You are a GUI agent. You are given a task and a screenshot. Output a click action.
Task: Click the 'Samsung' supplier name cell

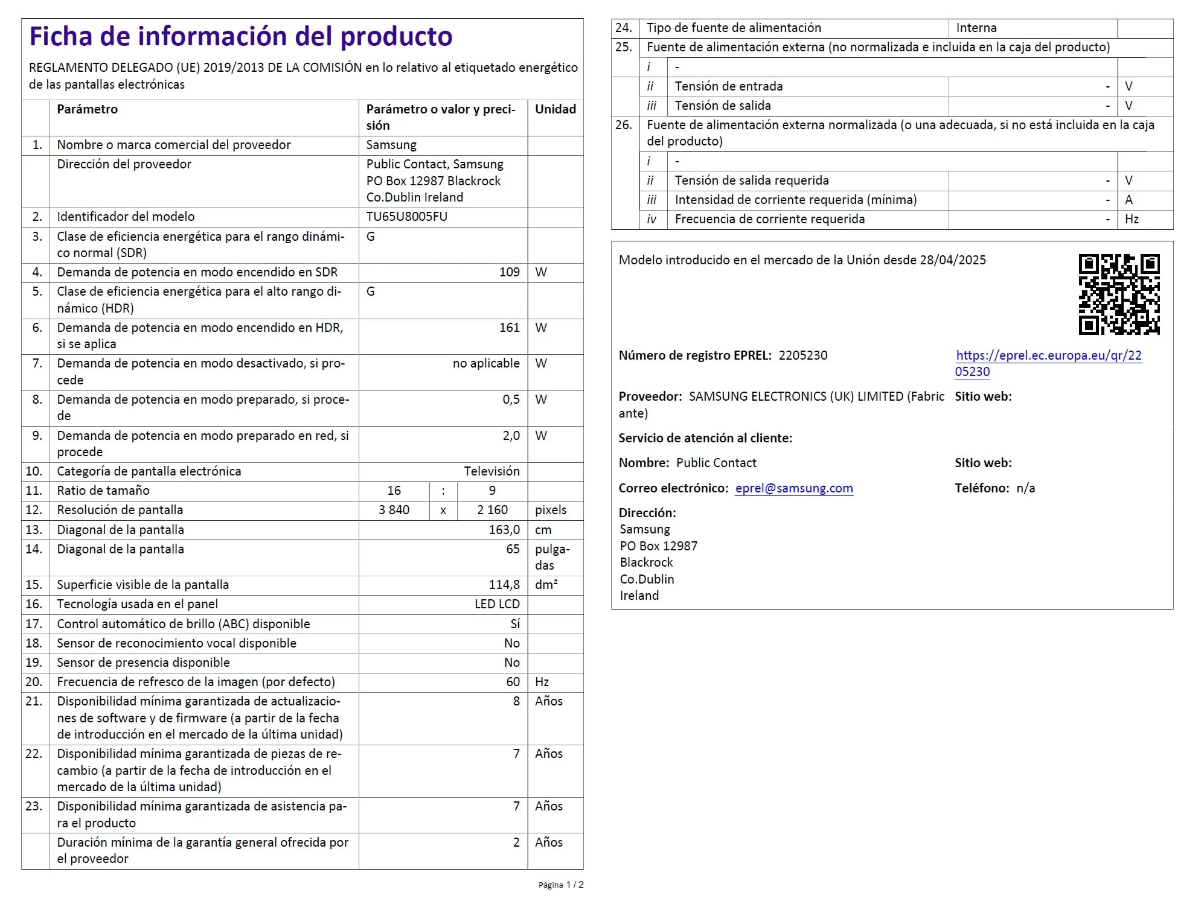tap(391, 145)
